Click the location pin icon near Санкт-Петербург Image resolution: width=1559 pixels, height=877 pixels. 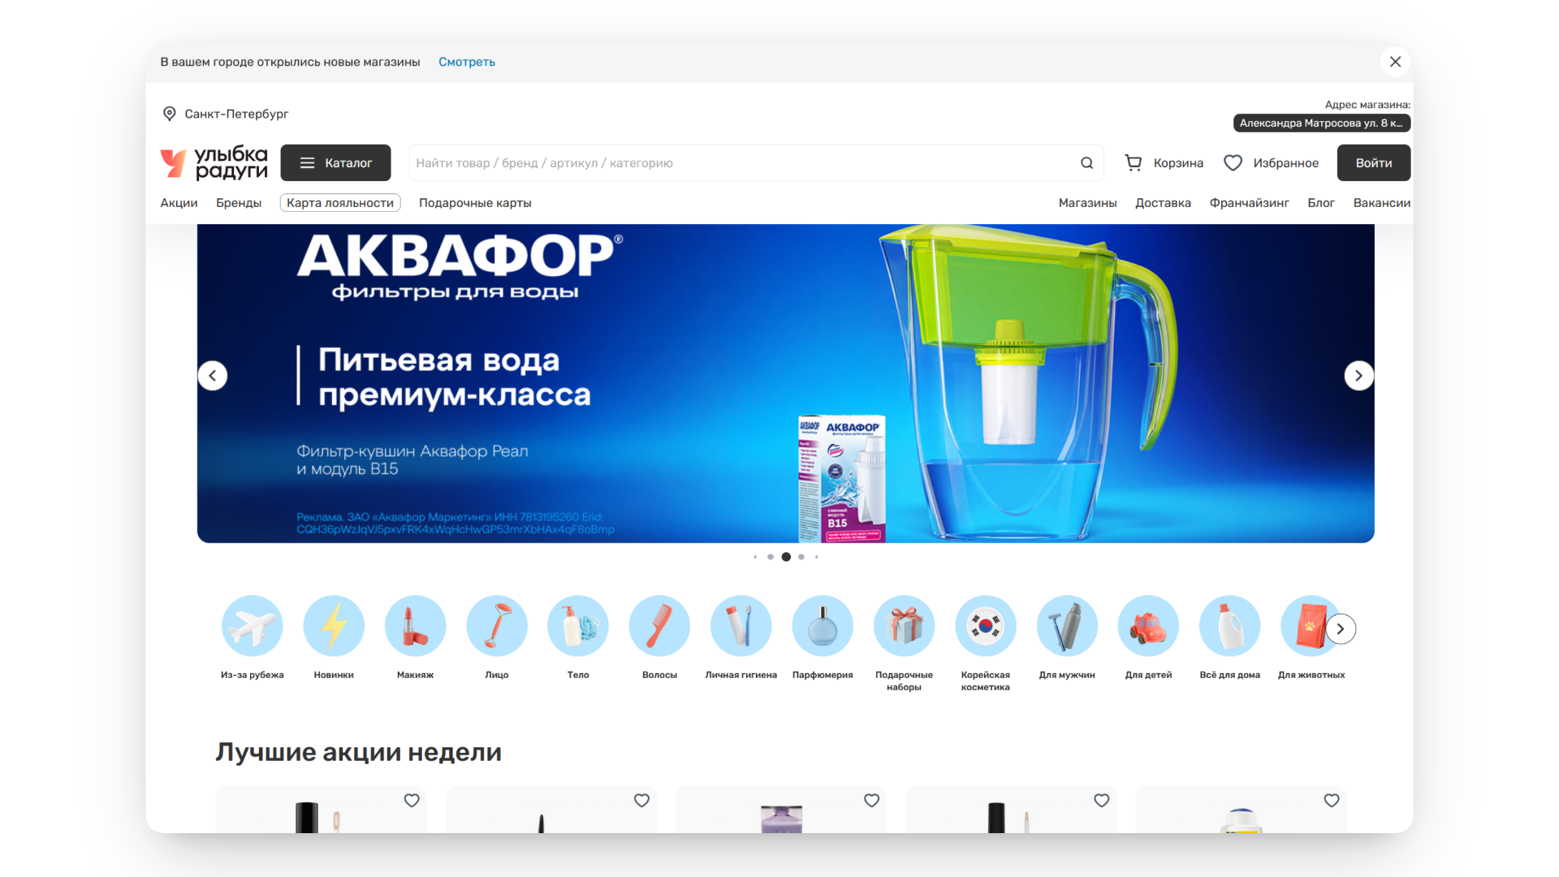tap(169, 114)
